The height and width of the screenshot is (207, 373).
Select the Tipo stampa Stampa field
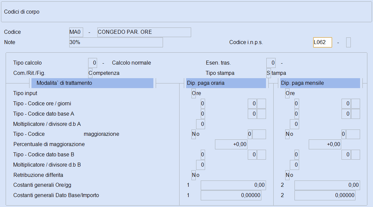pyautogui.click(x=269, y=73)
